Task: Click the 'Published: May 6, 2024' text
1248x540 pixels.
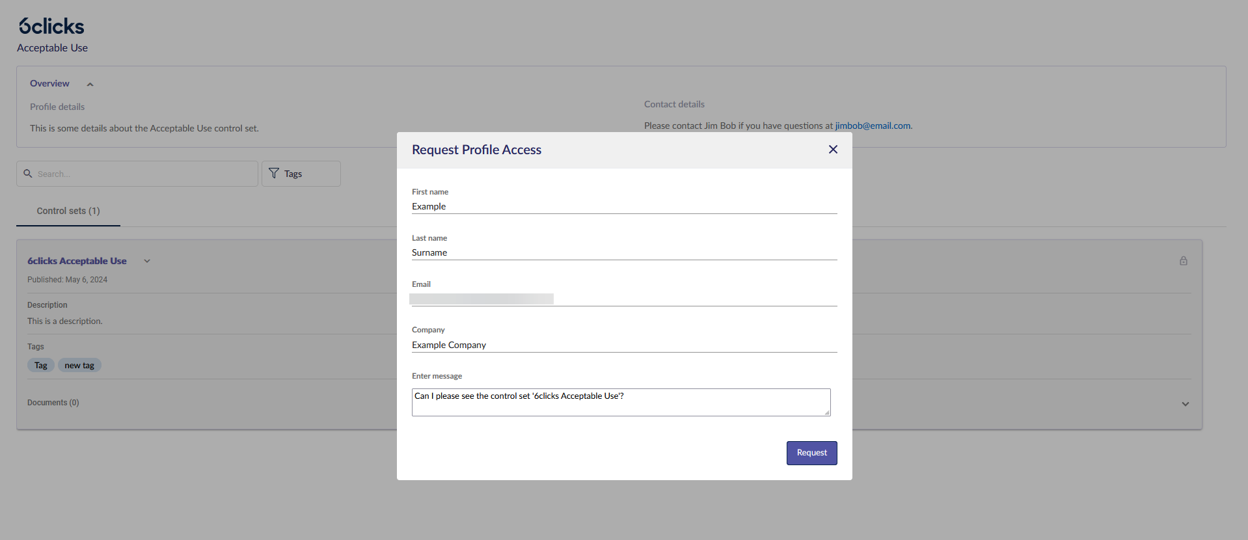Action: click(67, 280)
